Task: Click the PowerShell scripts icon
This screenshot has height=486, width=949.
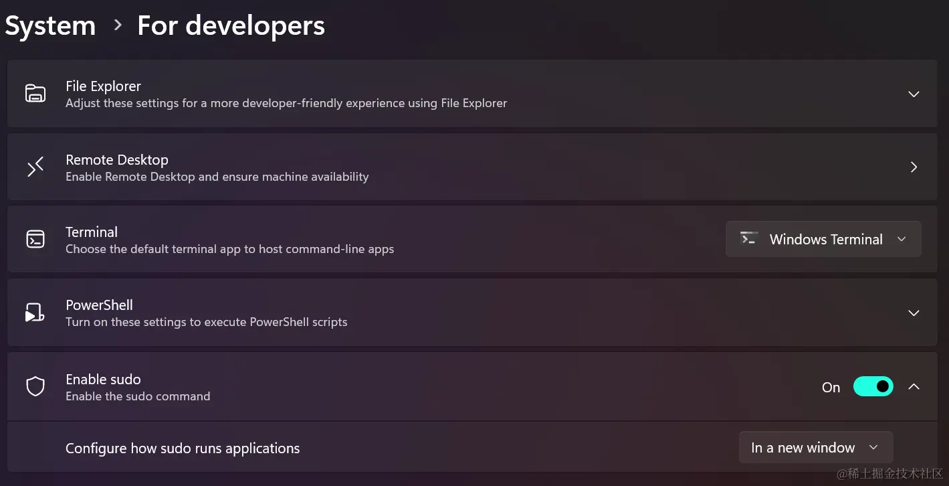Action: coord(35,313)
